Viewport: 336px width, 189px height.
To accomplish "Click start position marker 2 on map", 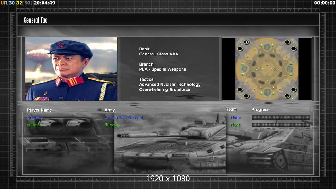I will 287,96.
